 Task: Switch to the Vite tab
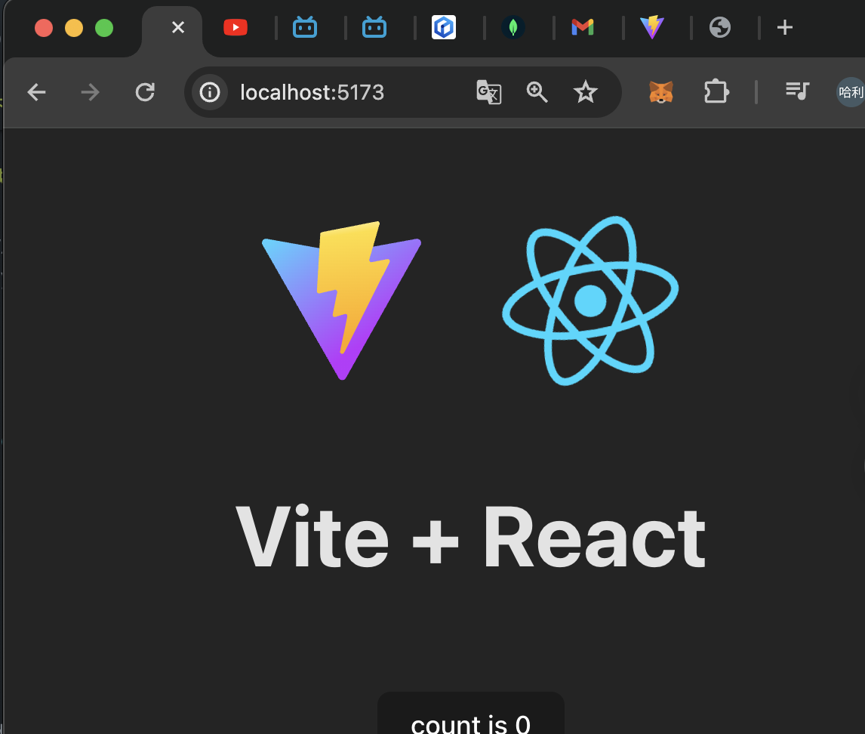(652, 28)
